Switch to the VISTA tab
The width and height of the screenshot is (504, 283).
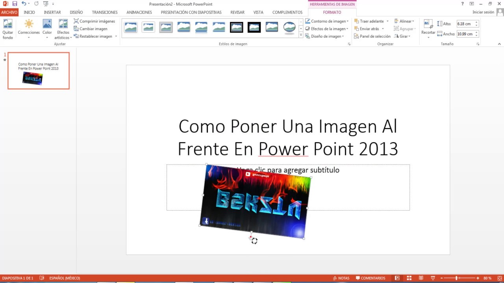258,12
